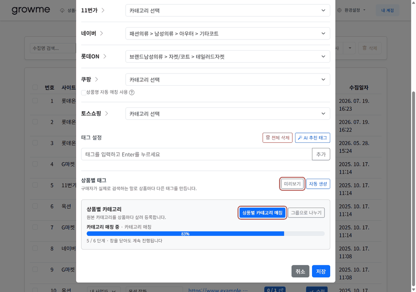Image resolution: width=416 pixels, height=292 pixels.
Task: Expand the chevron next to 11번가
Action: (x=103, y=10)
